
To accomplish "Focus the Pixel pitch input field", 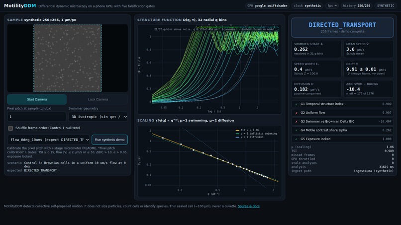I will 37,117.
